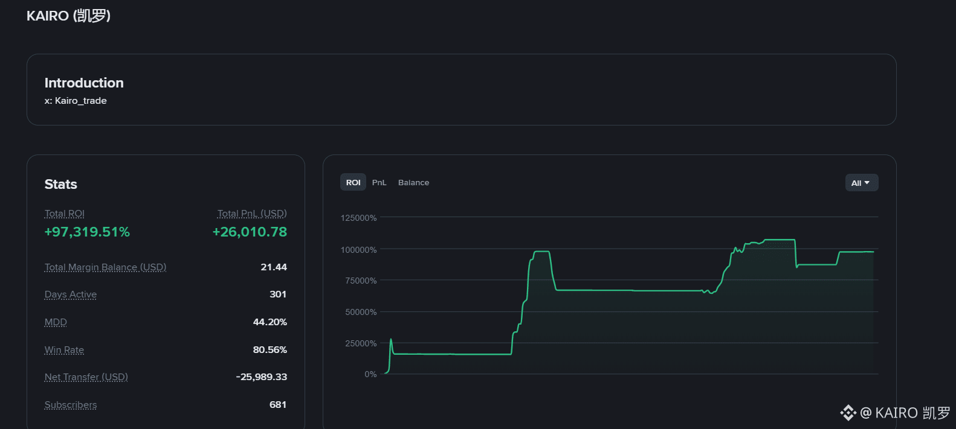Screen dimensions: 956x429
Task: Click Total Margin Balance (USD) label
Action: tap(105, 267)
